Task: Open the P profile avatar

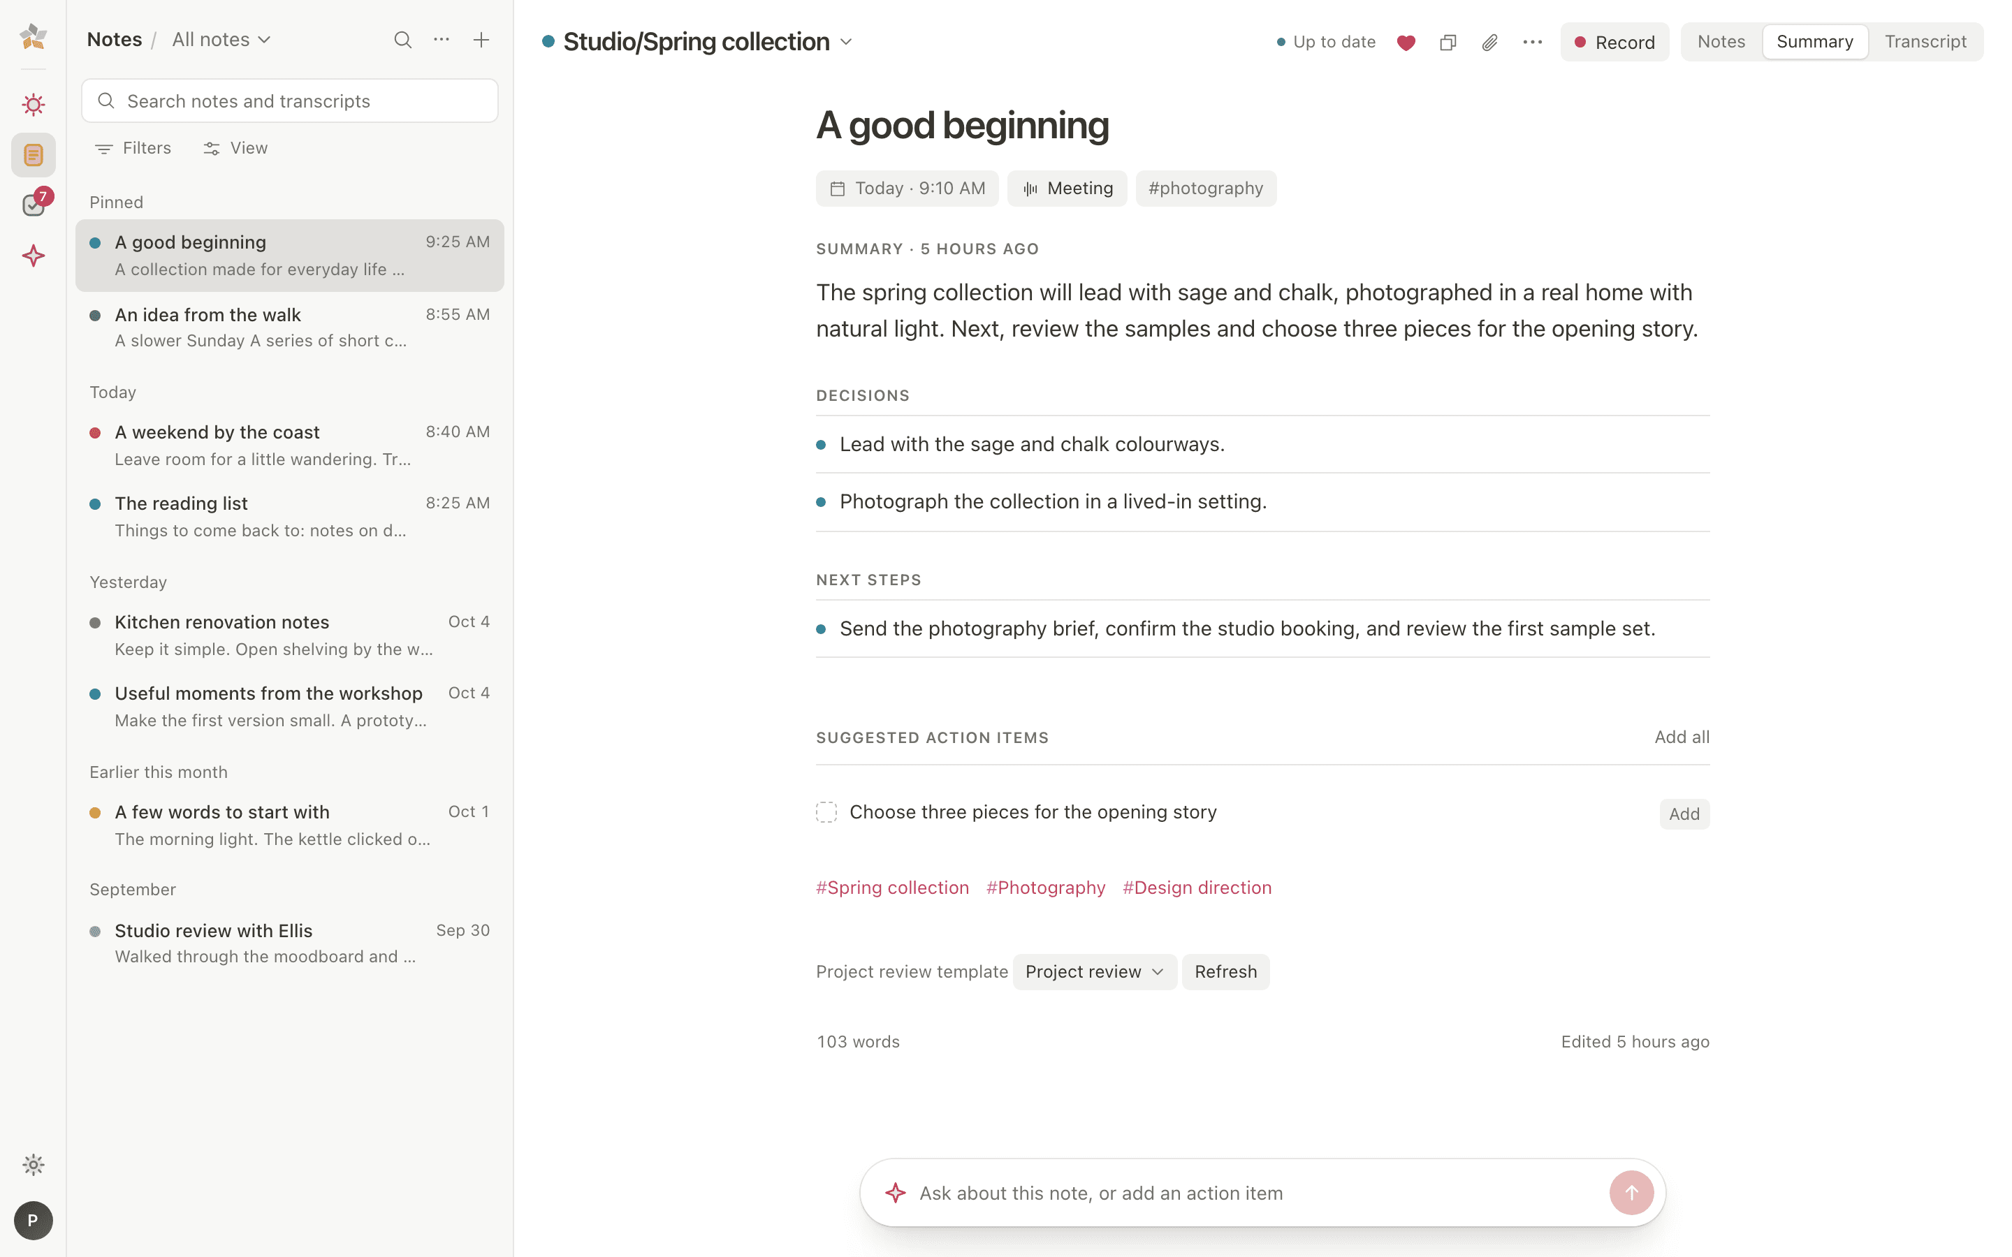Action: tap(34, 1221)
